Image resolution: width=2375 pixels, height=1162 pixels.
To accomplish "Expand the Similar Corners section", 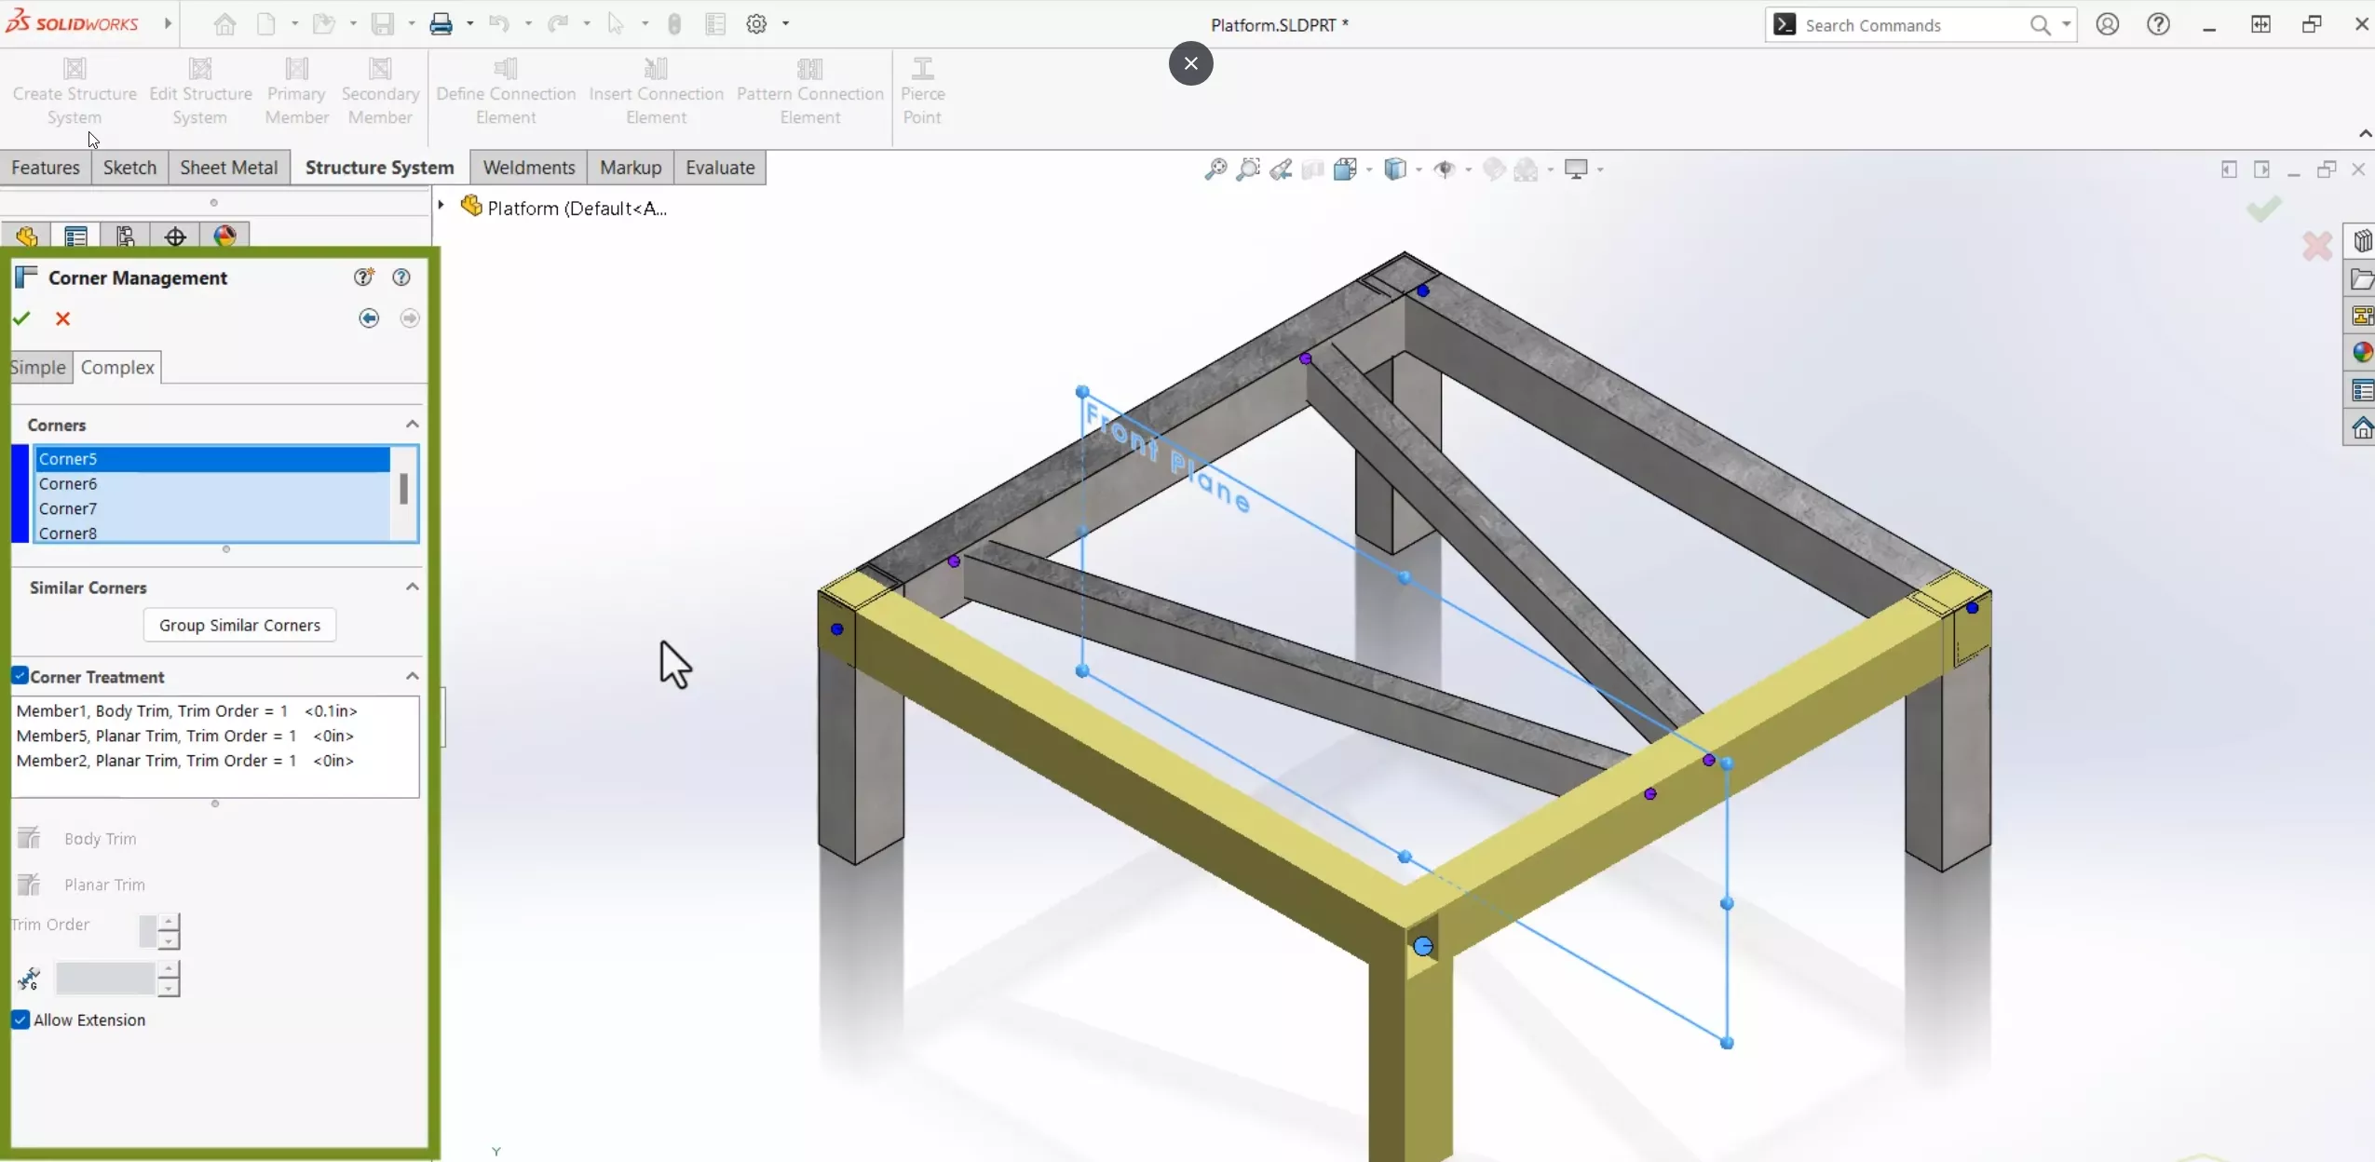I will (x=411, y=587).
